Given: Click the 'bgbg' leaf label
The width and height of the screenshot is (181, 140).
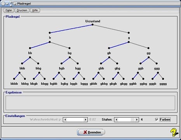Looking at the screenshot, I should coord(64,84).
